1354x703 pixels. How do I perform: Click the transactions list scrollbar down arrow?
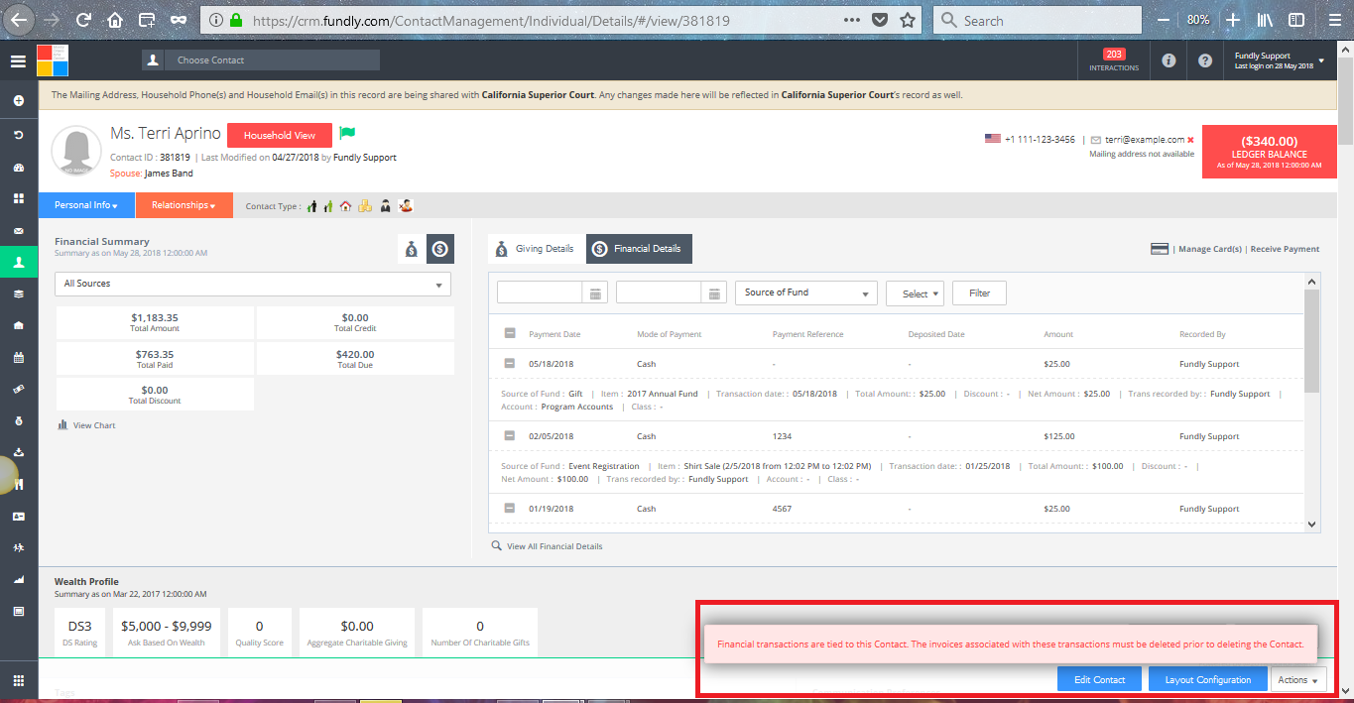click(1311, 525)
